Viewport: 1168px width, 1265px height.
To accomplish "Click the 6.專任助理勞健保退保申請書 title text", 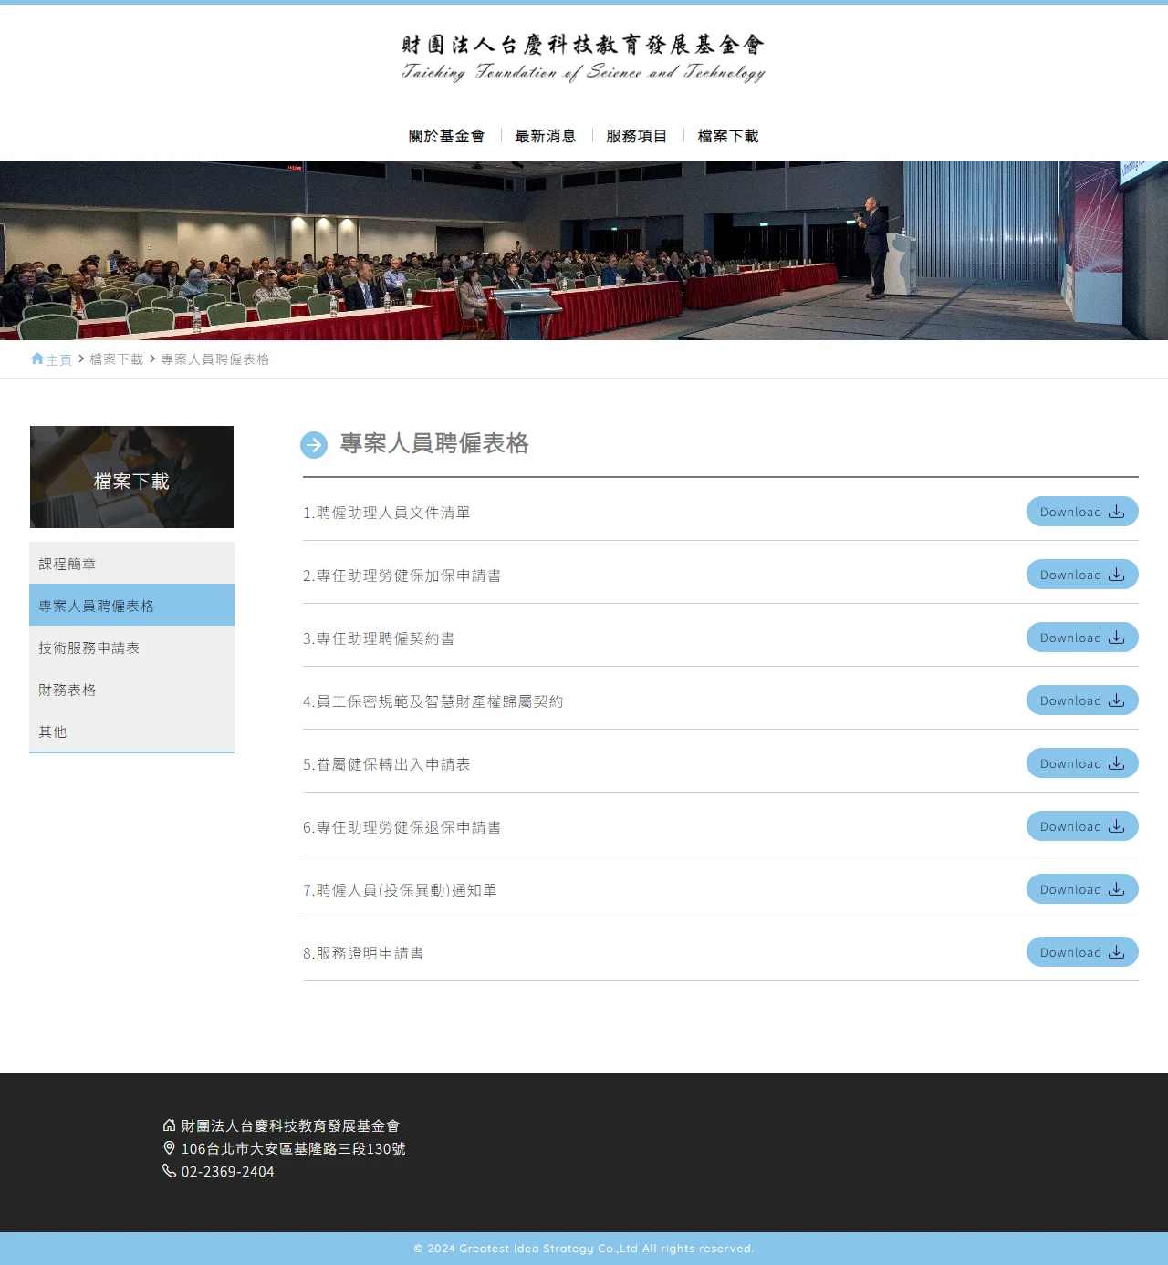I will (401, 827).
